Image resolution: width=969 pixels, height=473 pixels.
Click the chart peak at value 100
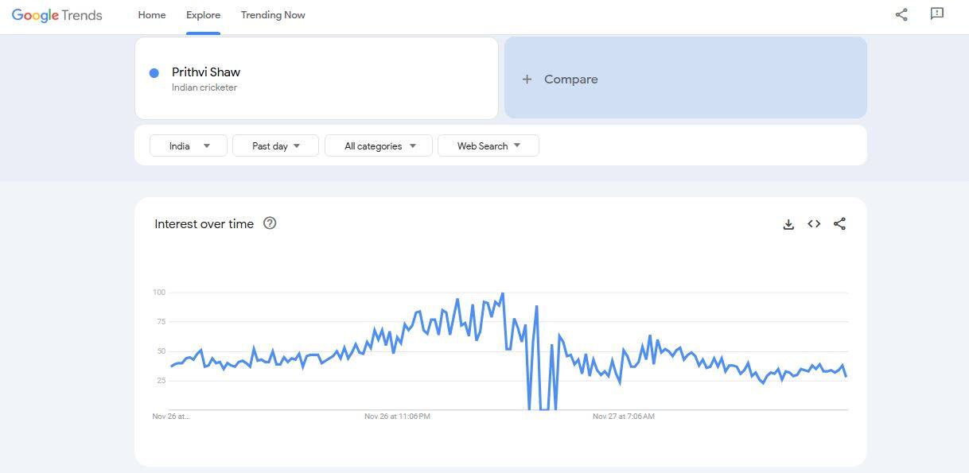tap(502, 294)
